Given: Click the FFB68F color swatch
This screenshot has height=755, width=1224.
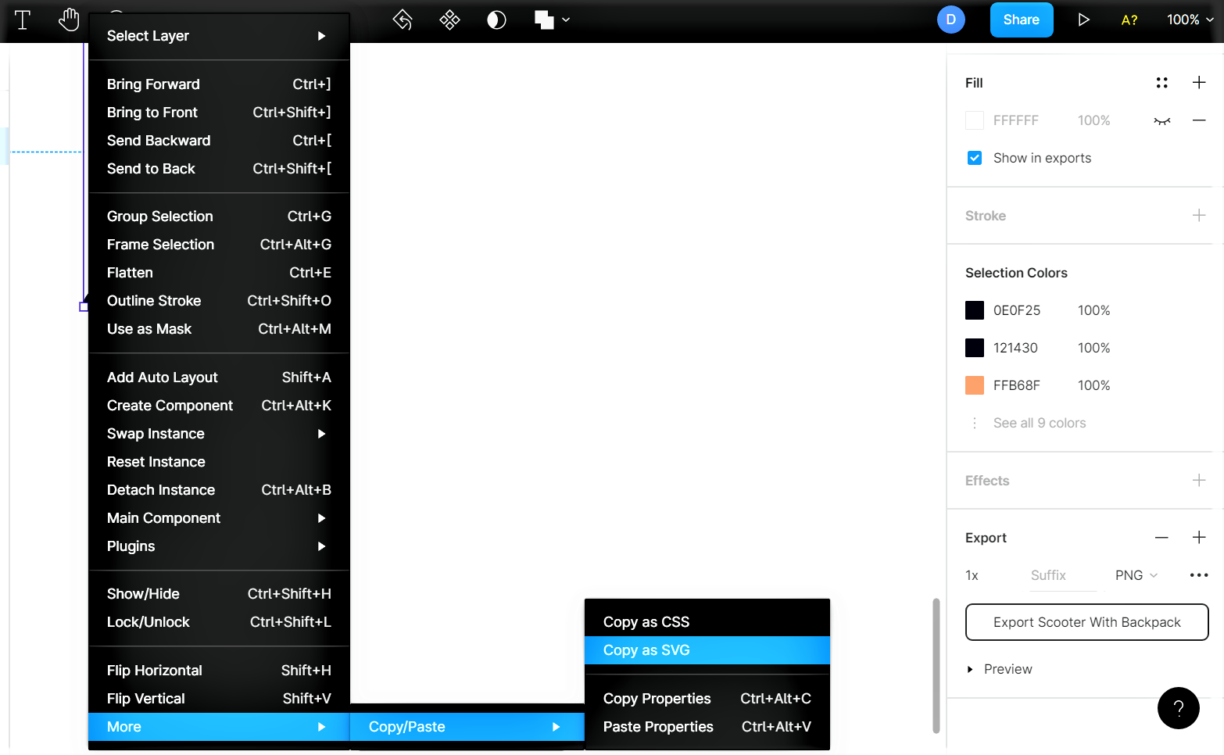Looking at the screenshot, I should (x=974, y=385).
